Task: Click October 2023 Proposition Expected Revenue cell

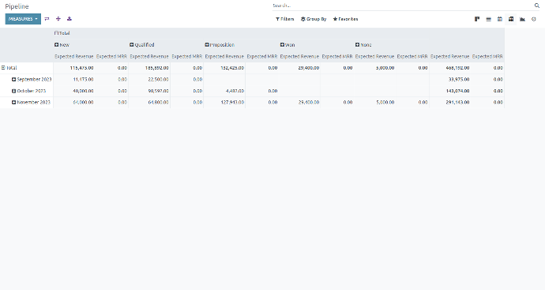Action: [x=224, y=91]
